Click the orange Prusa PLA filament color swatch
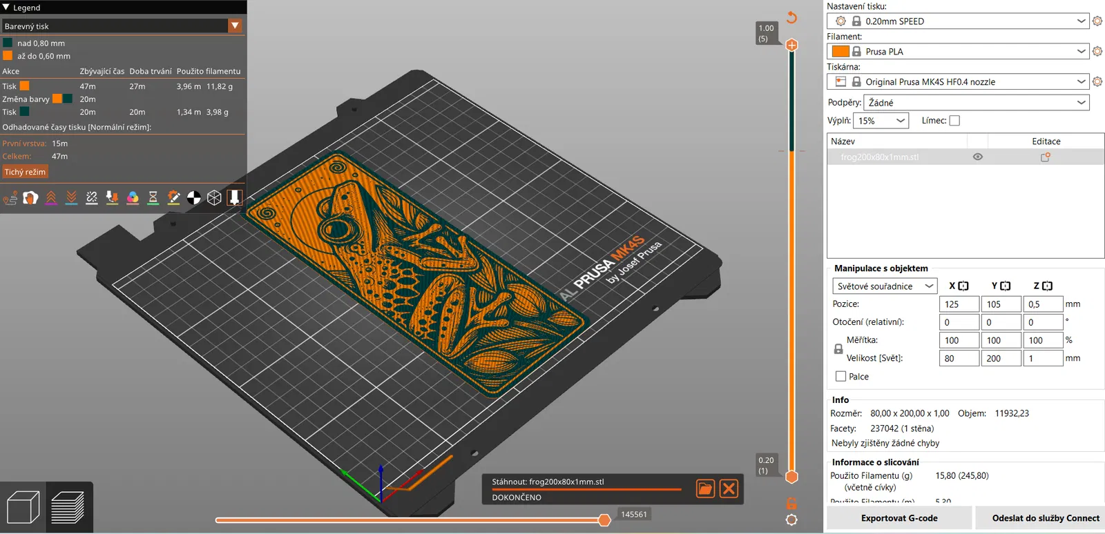This screenshot has width=1105, height=534. 840,51
